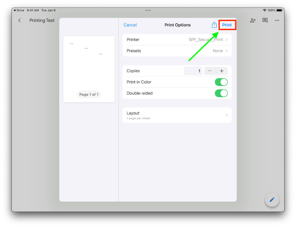Tap the share icon in Print Options
Viewport: 296px width, 227px height.
click(x=214, y=25)
